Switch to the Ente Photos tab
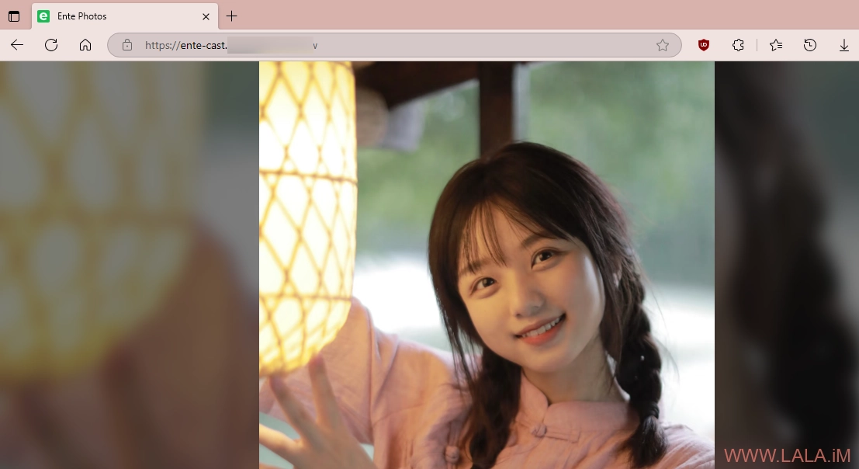This screenshot has height=469, width=859. [x=116, y=16]
